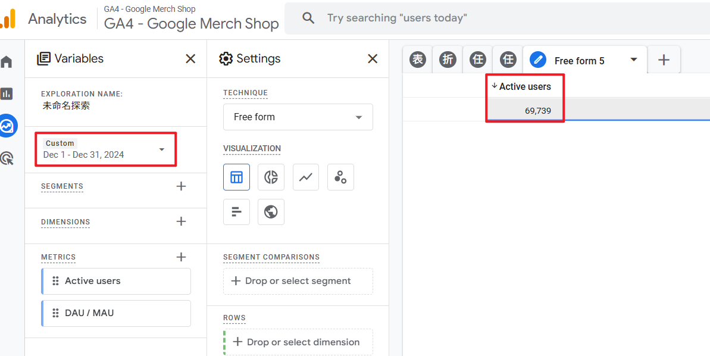Switch to the 表 tab

[x=418, y=60]
